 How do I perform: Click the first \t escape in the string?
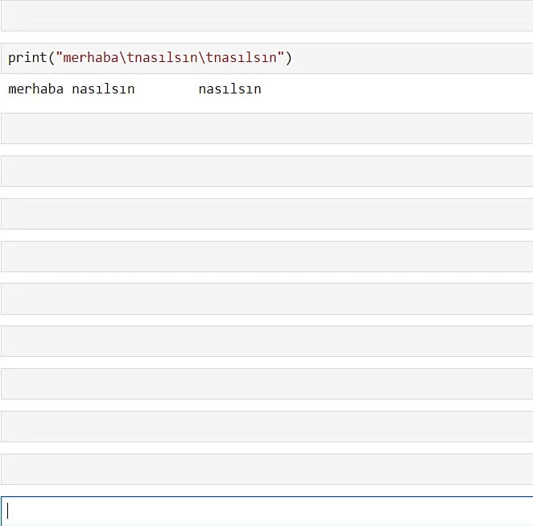pyautogui.click(x=126, y=58)
